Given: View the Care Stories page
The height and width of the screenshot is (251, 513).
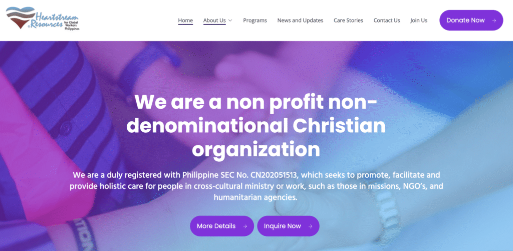Looking at the screenshot, I should [348, 21].
